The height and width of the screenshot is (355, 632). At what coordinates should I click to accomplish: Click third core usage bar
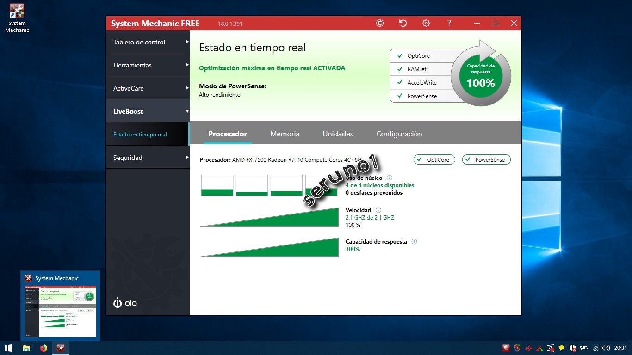[287, 185]
